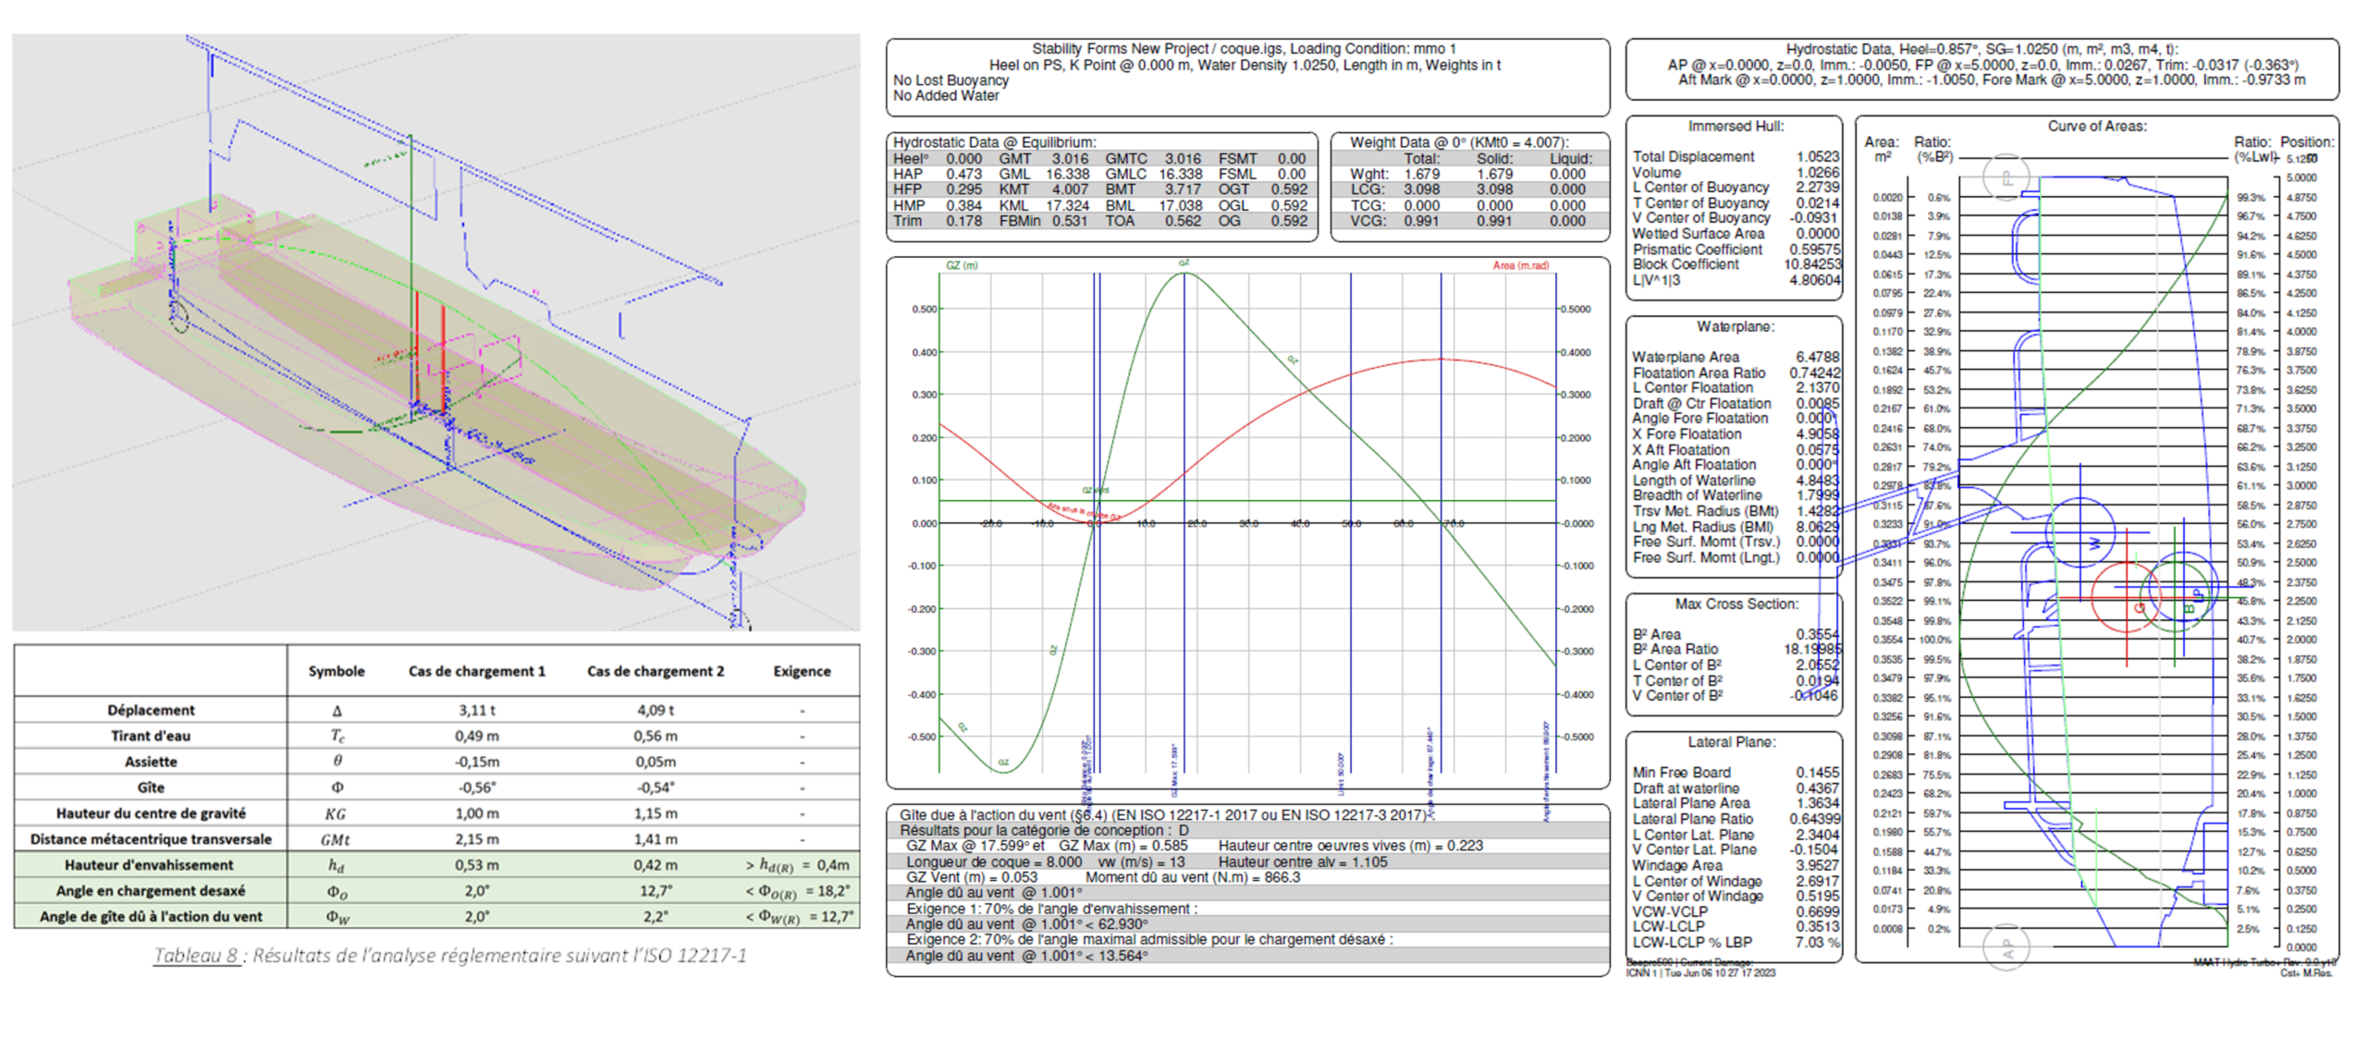The width and height of the screenshot is (2367, 1038).
Task: Click the 'Total Displacement' value 1.0523
Action: [x=1817, y=157]
